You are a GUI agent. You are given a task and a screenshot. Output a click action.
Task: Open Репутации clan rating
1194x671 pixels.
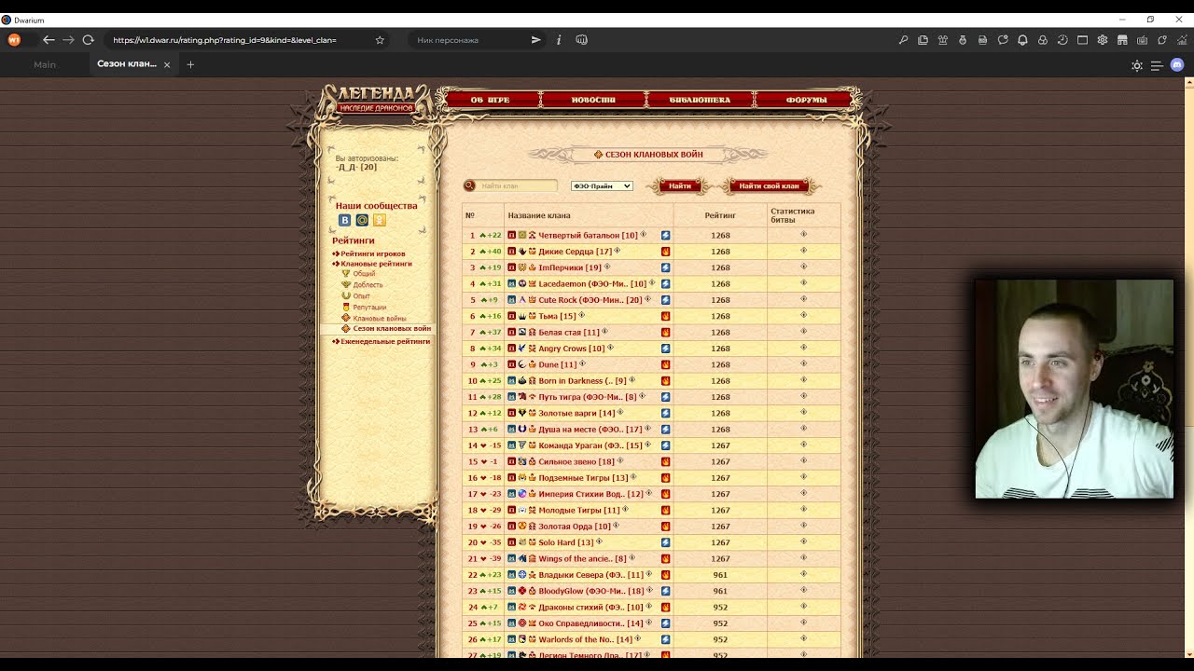pyautogui.click(x=369, y=308)
